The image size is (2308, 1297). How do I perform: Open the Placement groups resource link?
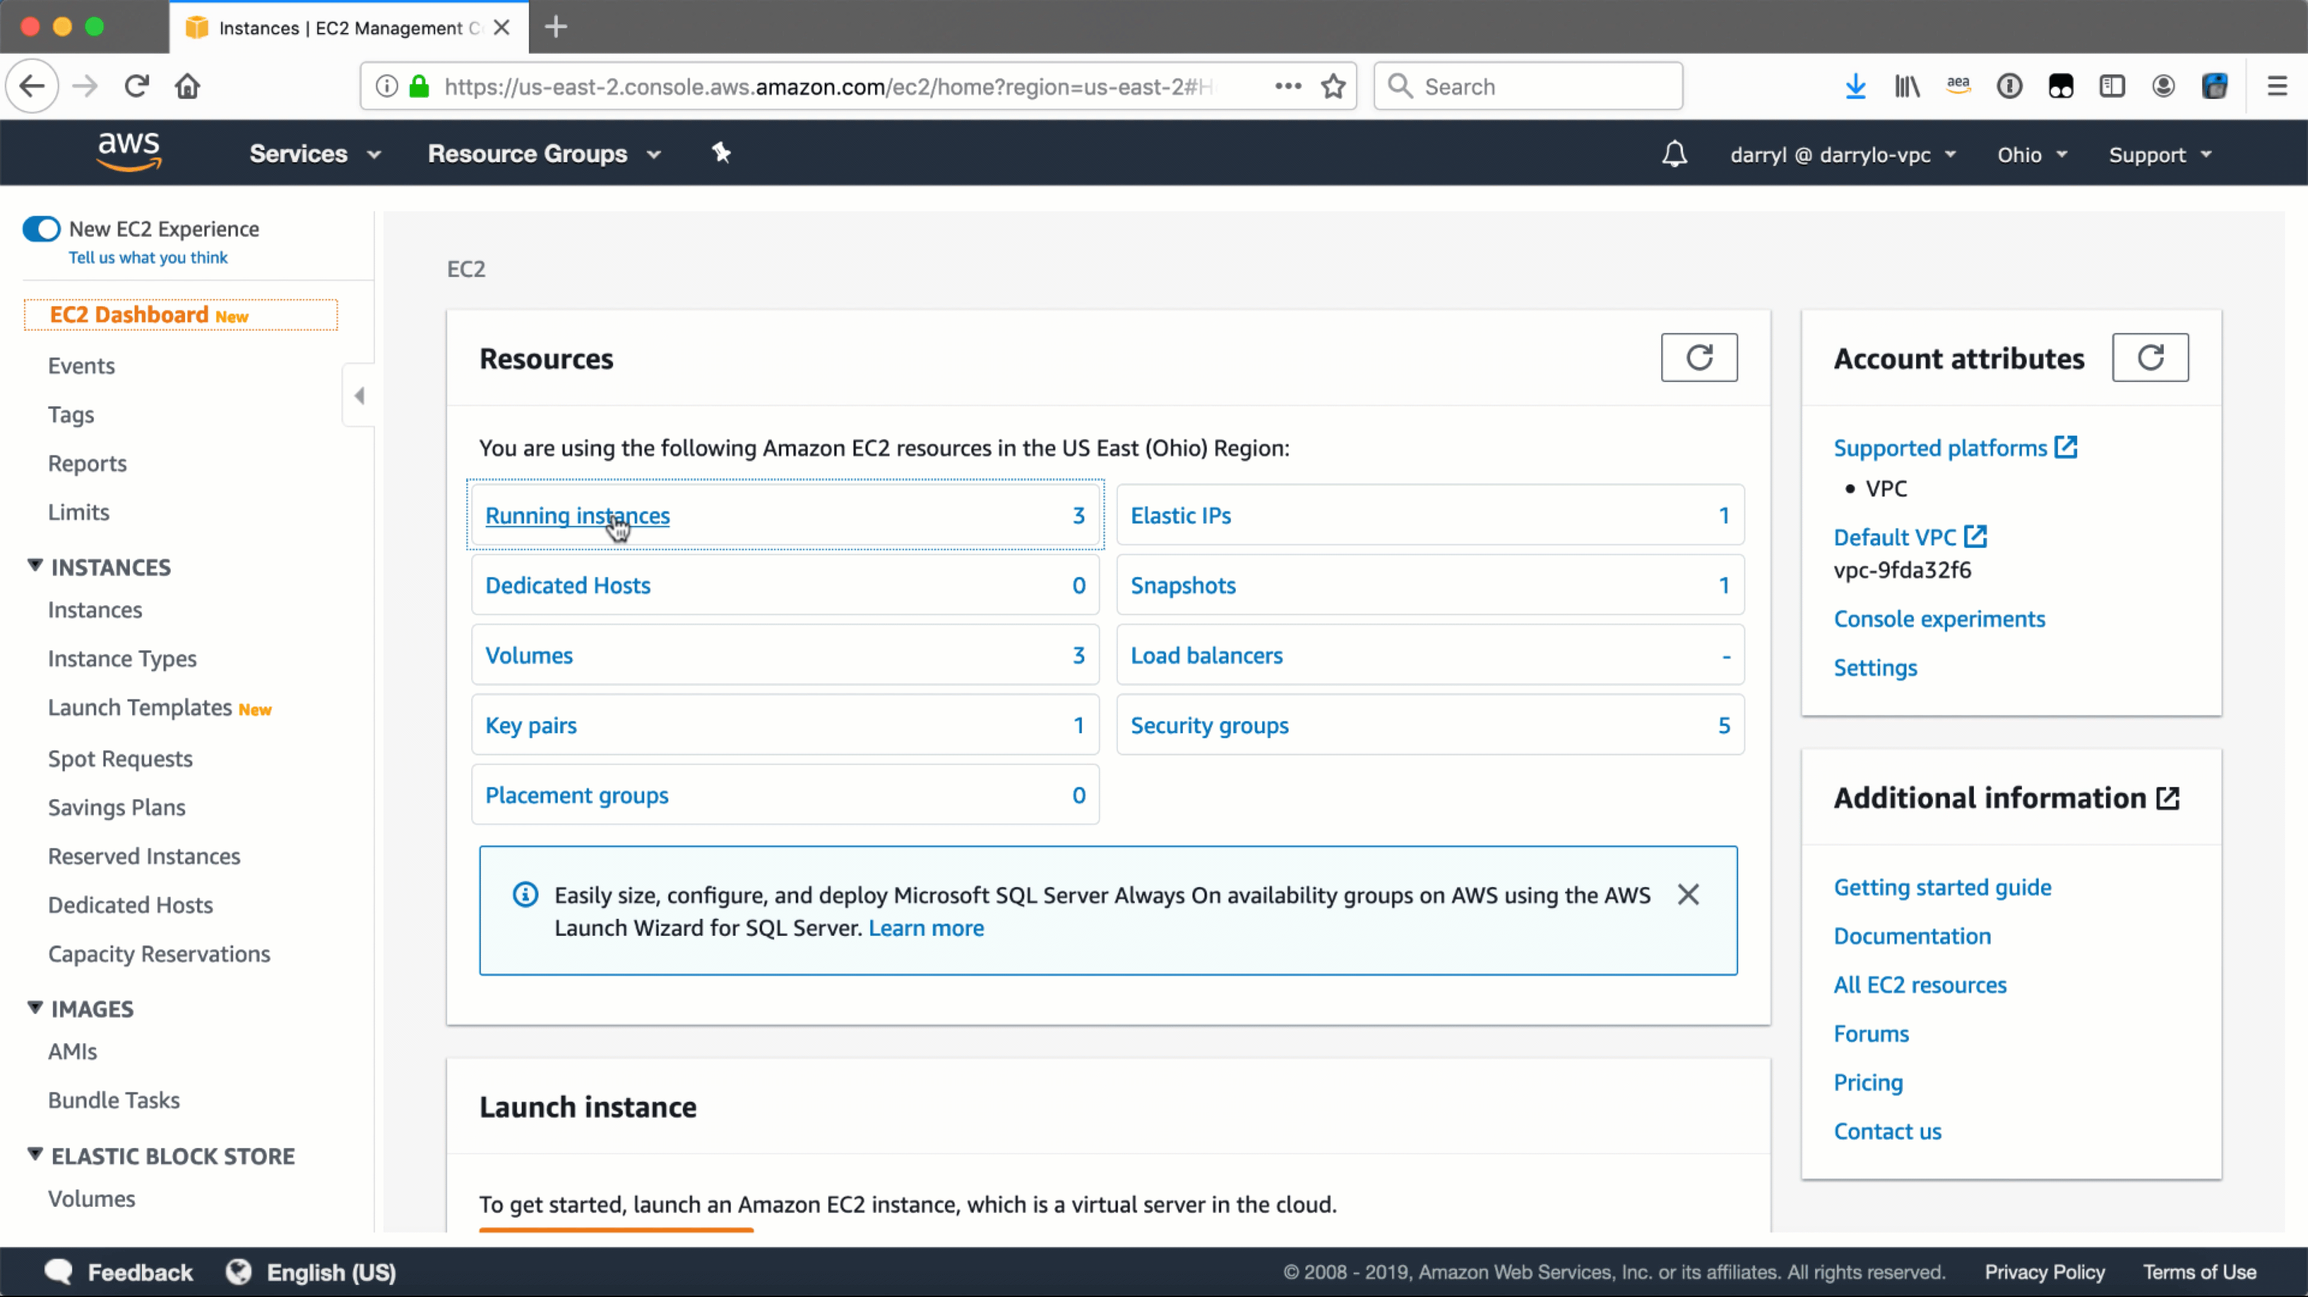click(x=576, y=795)
